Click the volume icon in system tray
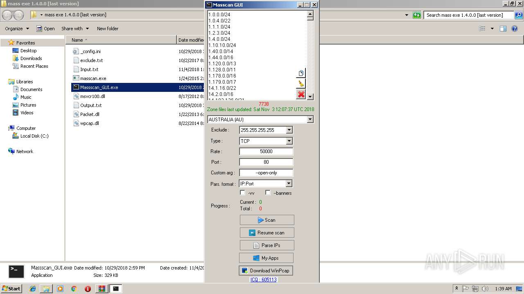The width and height of the screenshot is (524, 294). click(485, 289)
